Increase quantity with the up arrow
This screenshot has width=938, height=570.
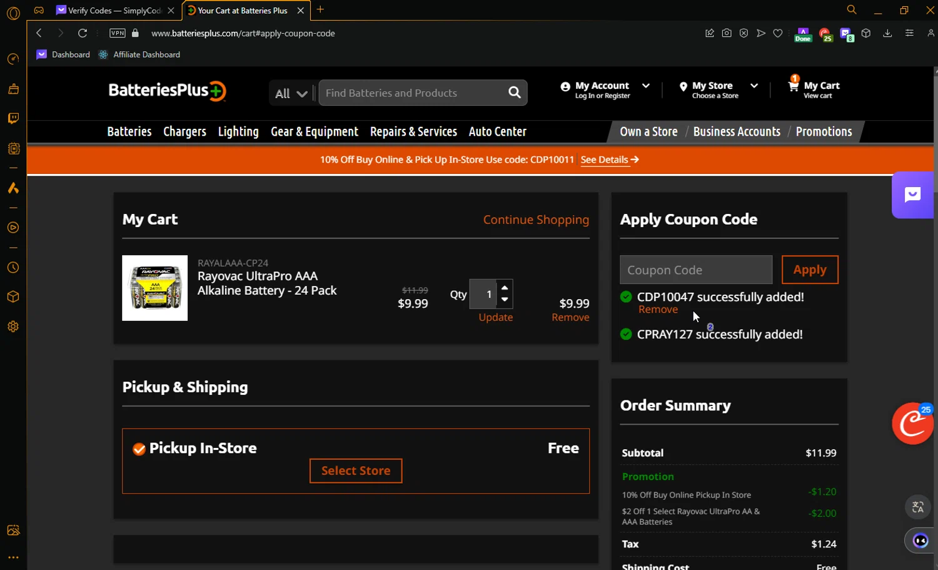click(505, 288)
